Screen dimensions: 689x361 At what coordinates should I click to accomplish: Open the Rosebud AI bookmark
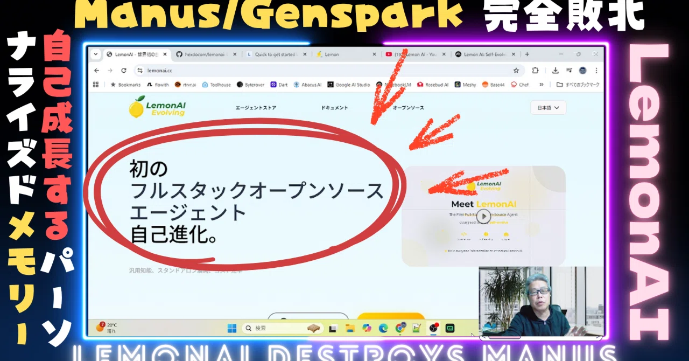[x=432, y=85]
